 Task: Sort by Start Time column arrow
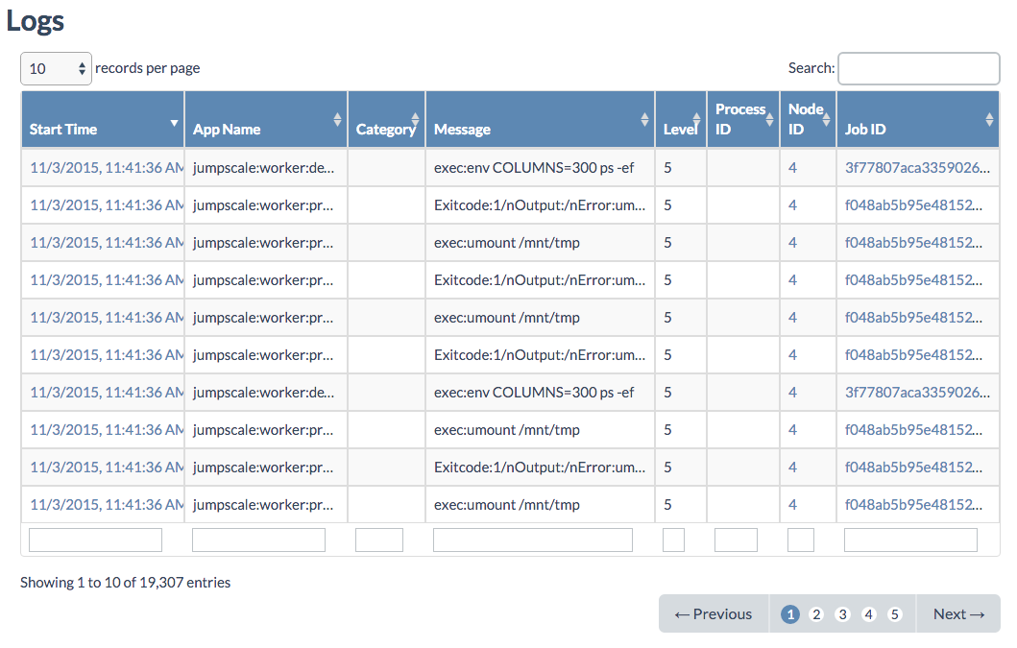(x=174, y=123)
